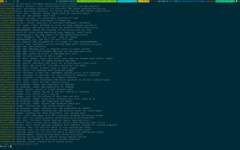Select 'cpufreq: sun50i: prevent out-of-bounds access'

[36, 141]
